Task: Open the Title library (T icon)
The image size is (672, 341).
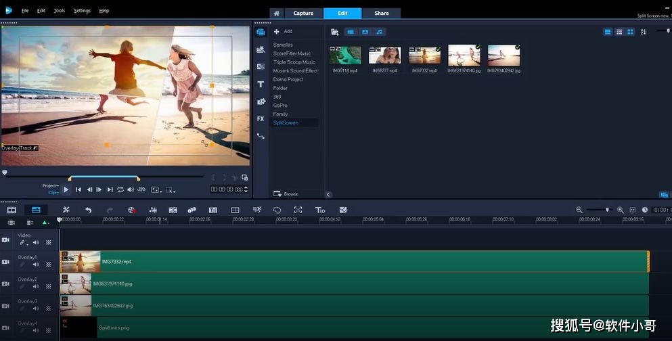Action: point(261,85)
